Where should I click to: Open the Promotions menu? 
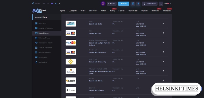(x=167, y=11)
